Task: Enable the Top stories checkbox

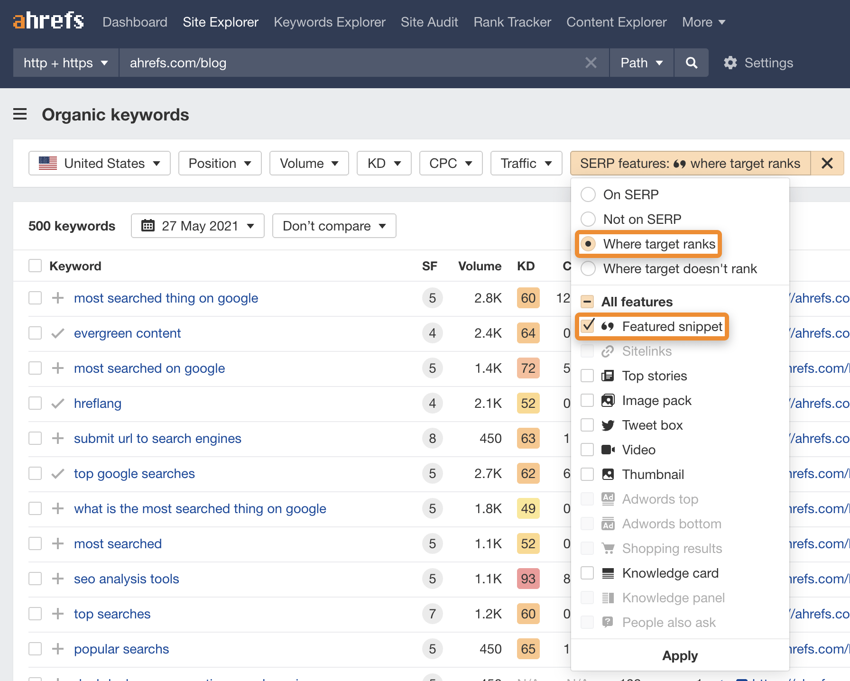Action: (x=587, y=376)
